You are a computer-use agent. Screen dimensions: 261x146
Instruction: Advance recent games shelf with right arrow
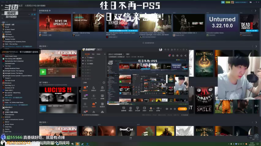[256, 46]
